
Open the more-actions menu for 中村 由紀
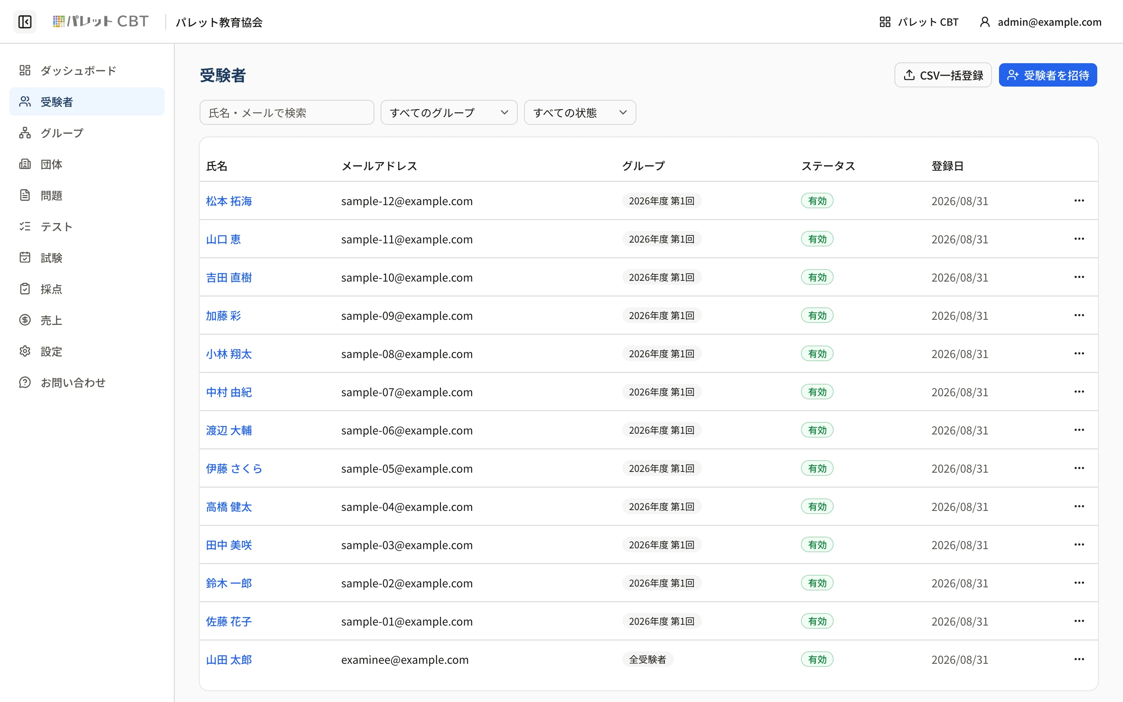click(1079, 392)
